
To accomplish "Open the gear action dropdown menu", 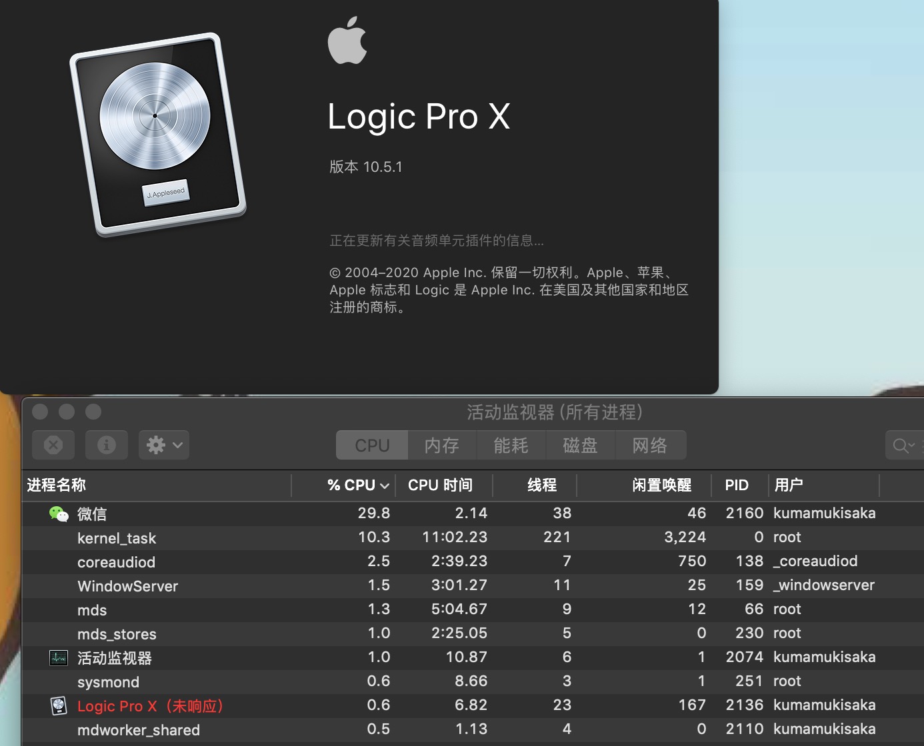I will point(164,445).
